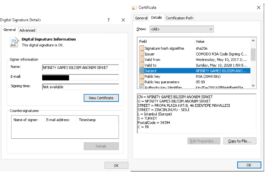266x175 pixels.
Task: Click the Copy to File button
Action: (240, 141)
